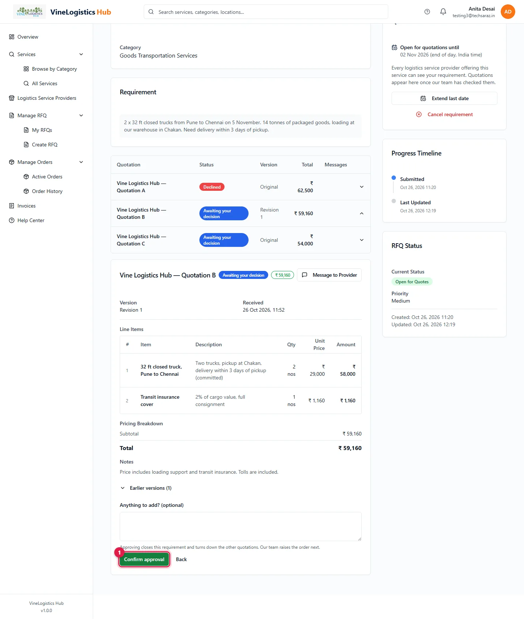
Task: Click the Message to Provider chat icon
Action: point(305,275)
